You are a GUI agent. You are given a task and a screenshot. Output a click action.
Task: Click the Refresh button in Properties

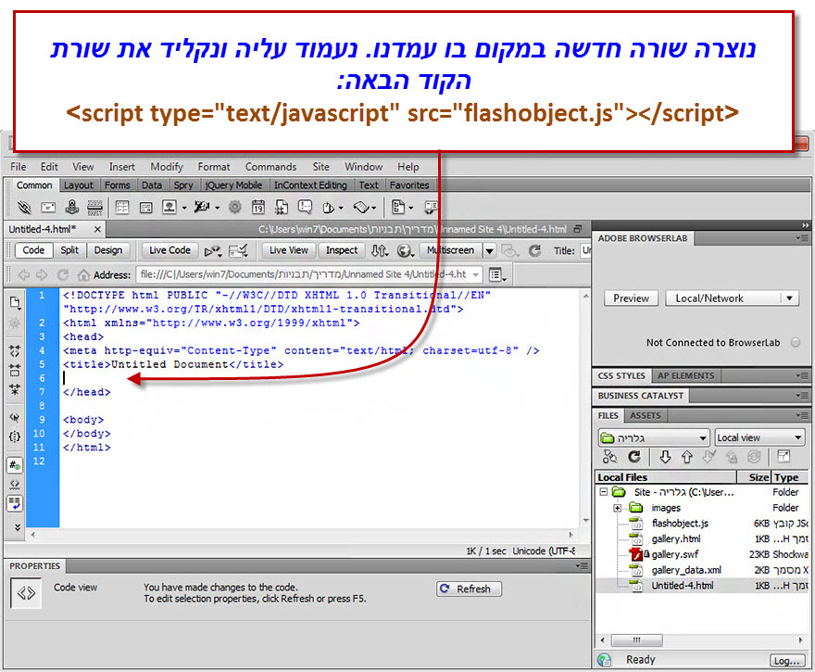[x=469, y=589]
